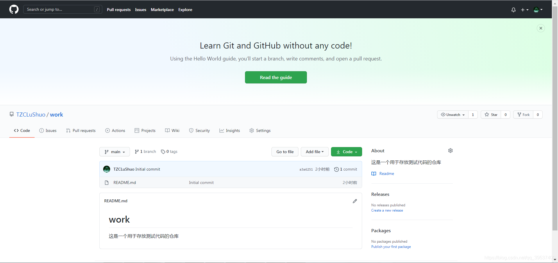Dismiss the Hello World guide banner
The height and width of the screenshot is (263, 558).
541,28
